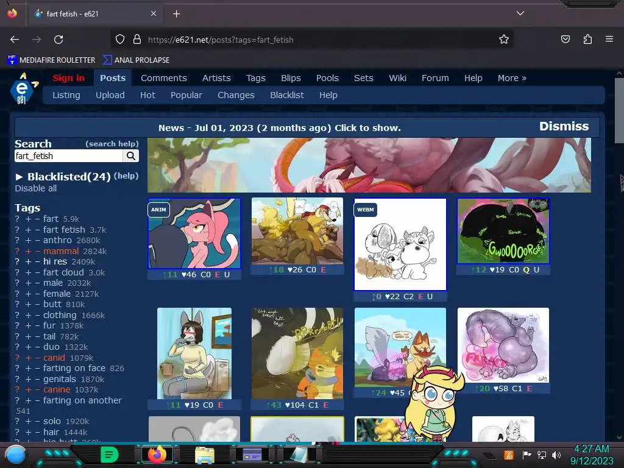Open the Wiki page
Viewport: 624px width, 468px height.
(397, 78)
